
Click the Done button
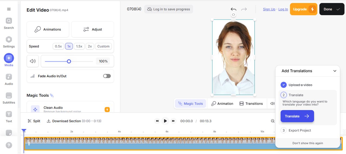[332, 9]
